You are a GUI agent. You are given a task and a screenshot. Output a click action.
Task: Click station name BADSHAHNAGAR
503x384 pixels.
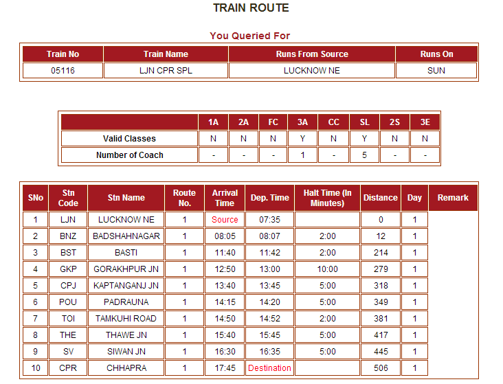click(x=126, y=236)
